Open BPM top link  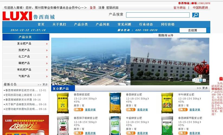coord(208,3)
